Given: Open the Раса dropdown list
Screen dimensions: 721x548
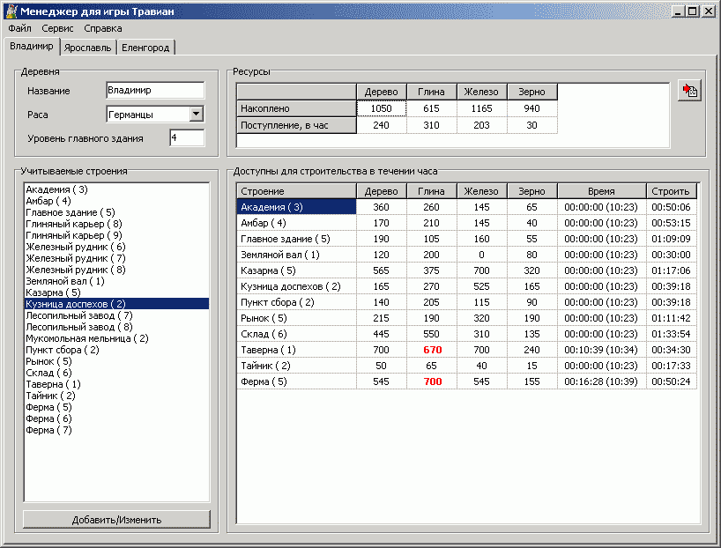Looking at the screenshot, I should pos(196,114).
